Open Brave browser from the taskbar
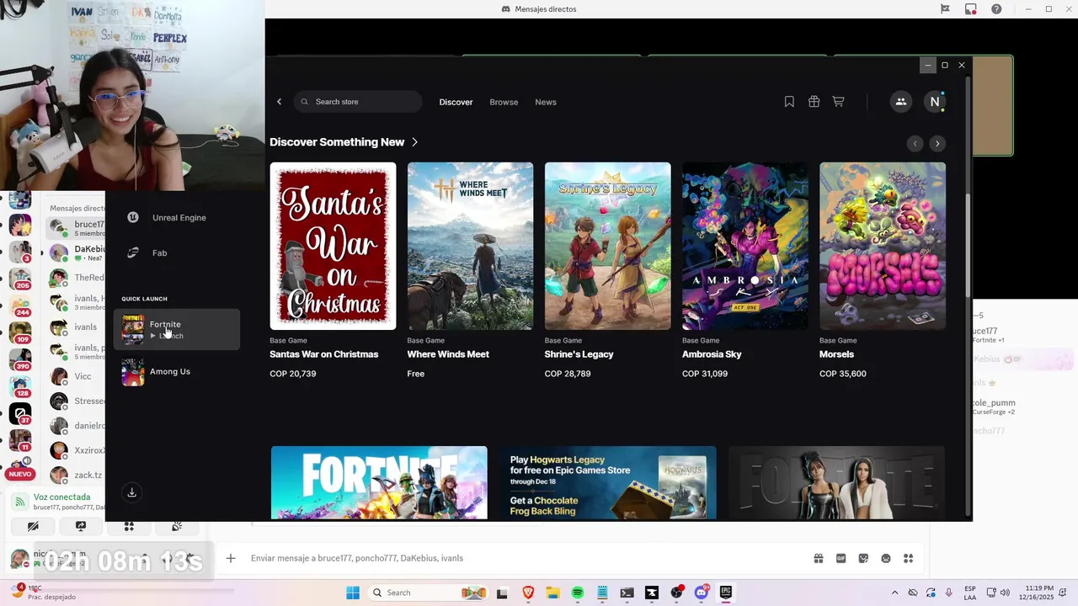 tap(528, 593)
